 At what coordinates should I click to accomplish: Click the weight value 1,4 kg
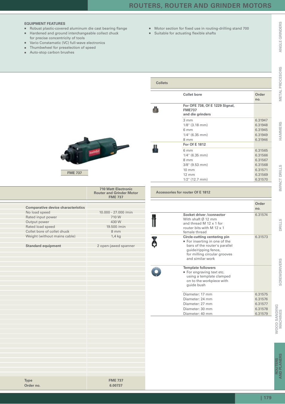(x=116, y=236)
